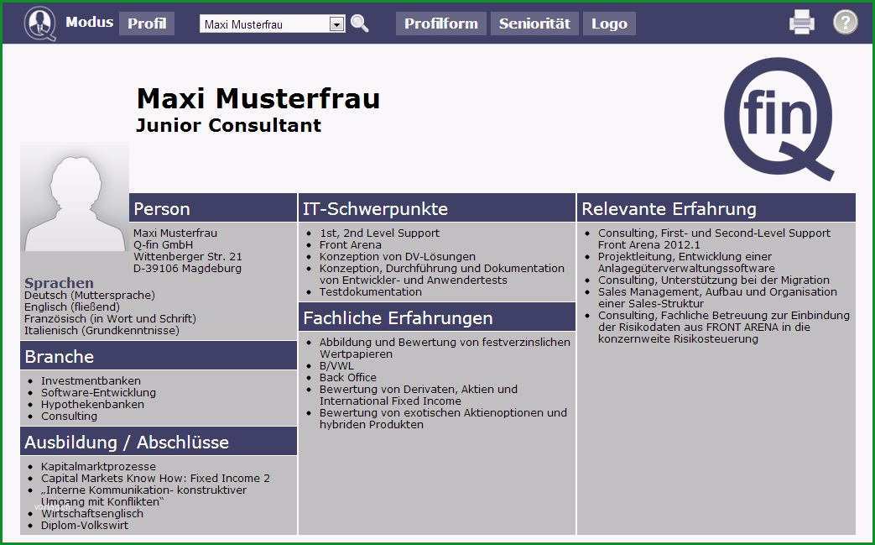The height and width of the screenshot is (545, 875).
Task: Click the Back Office item
Action: coord(347,378)
